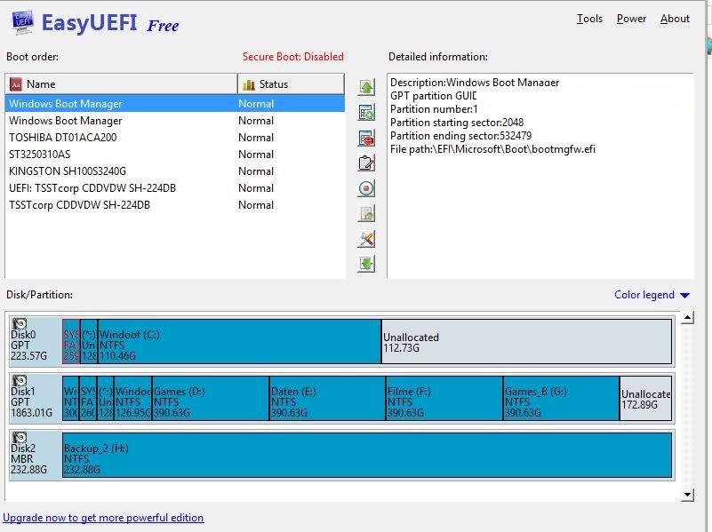Select the SYS FAT partition on Disk1

(x=88, y=398)
